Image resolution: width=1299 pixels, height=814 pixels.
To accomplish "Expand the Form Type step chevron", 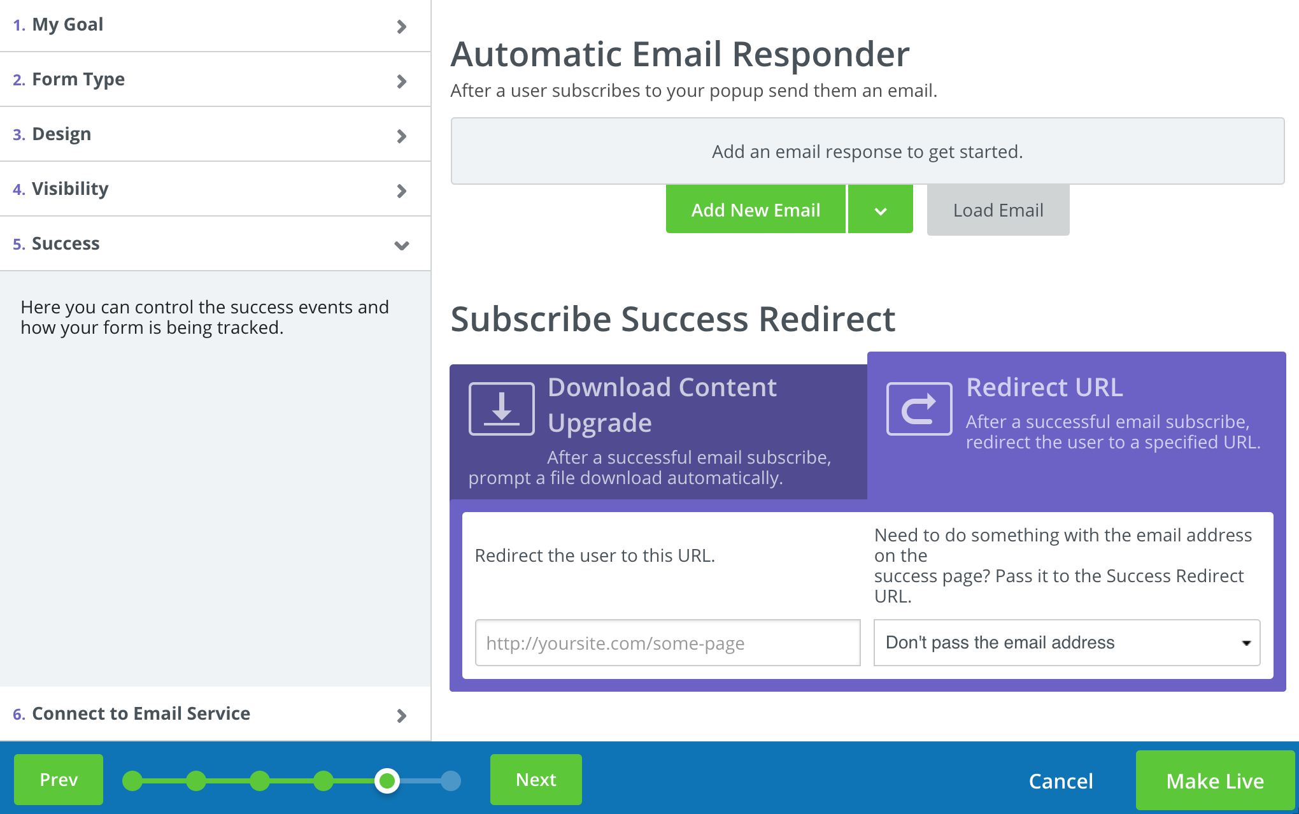I will click(401, 81).
